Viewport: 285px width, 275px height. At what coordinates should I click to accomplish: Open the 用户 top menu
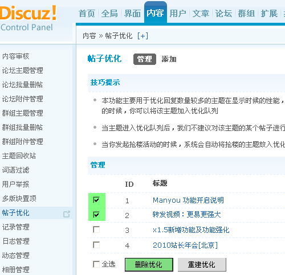(178, 14)
